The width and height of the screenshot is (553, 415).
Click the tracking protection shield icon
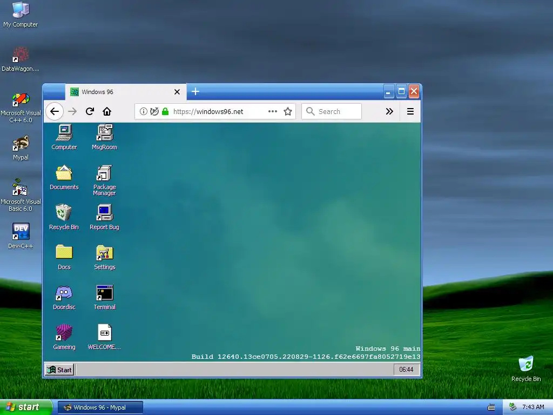point(154,111)
